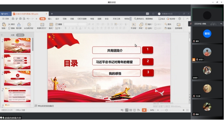Click the new tab plus button
This screenshot has width=224, height=120.
pyautogui.click(x=52, y=14)
